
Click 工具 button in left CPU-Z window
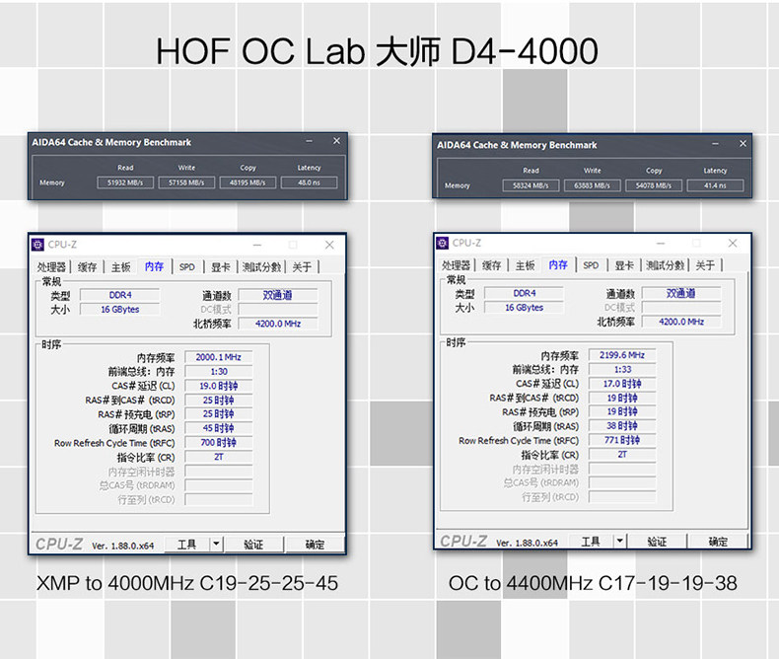187,545
